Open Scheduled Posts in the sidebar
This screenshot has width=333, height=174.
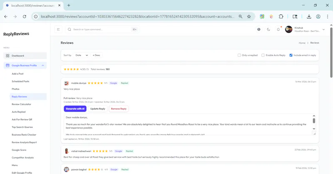pos(20,81)
